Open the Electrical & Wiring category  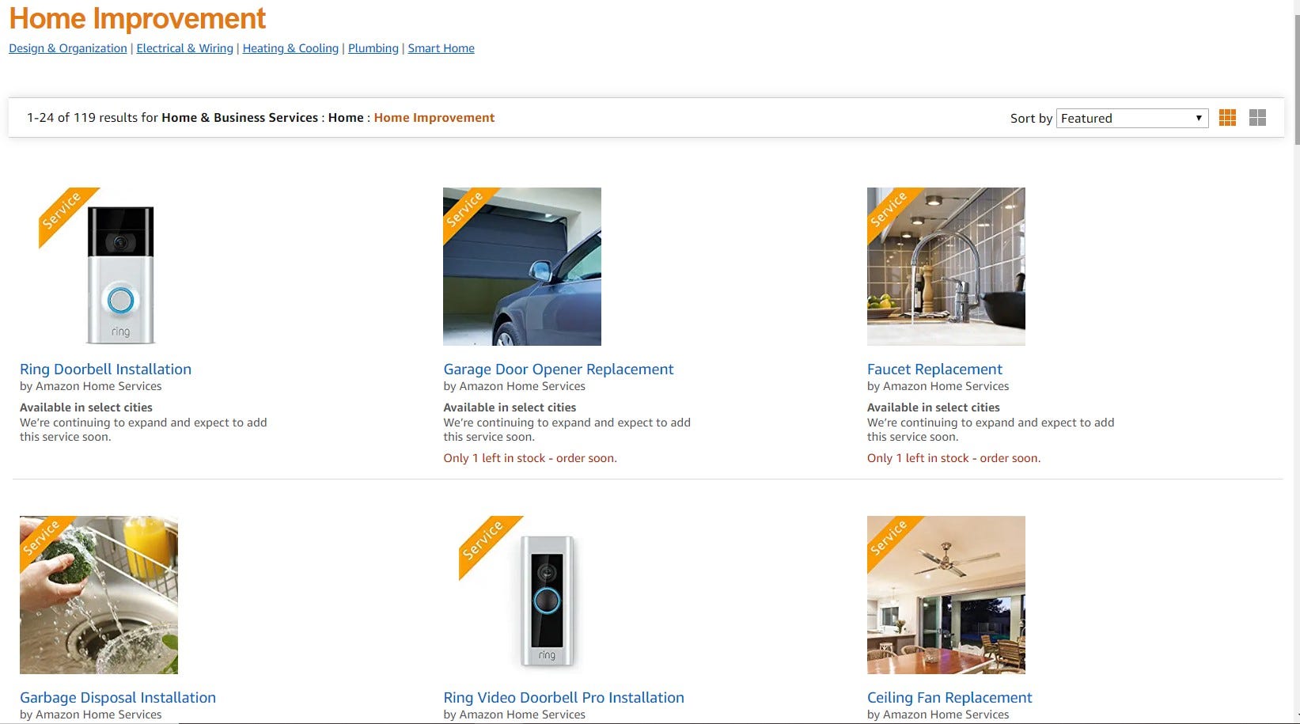(x=185, y=48)
